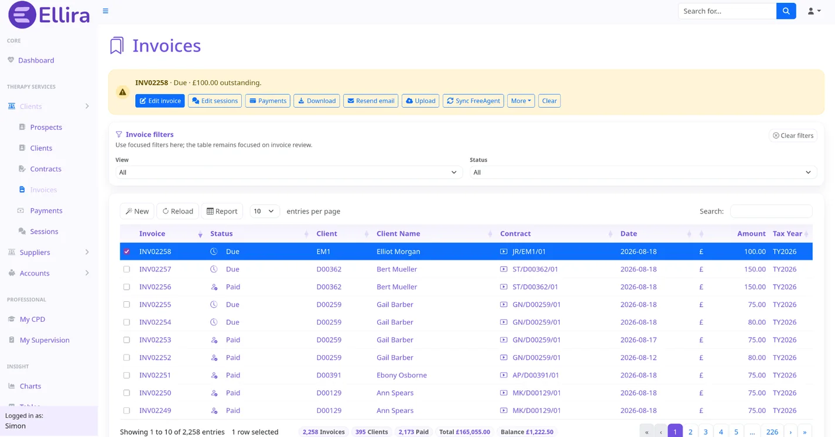Click the Due clock icon for INV02255
835x437 pixels.
click(x=214, y=304)
